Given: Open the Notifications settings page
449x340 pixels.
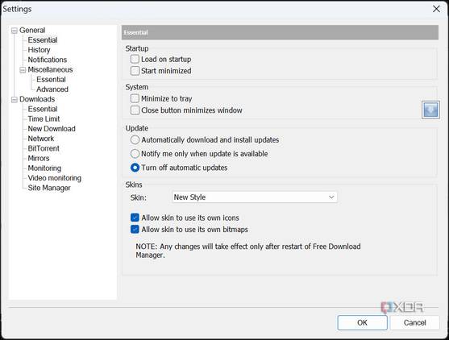Looking at the screenshot, I should 48,60.
